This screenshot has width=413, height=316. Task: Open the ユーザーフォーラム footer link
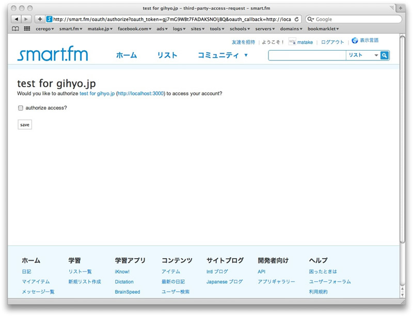click(330, 282)
